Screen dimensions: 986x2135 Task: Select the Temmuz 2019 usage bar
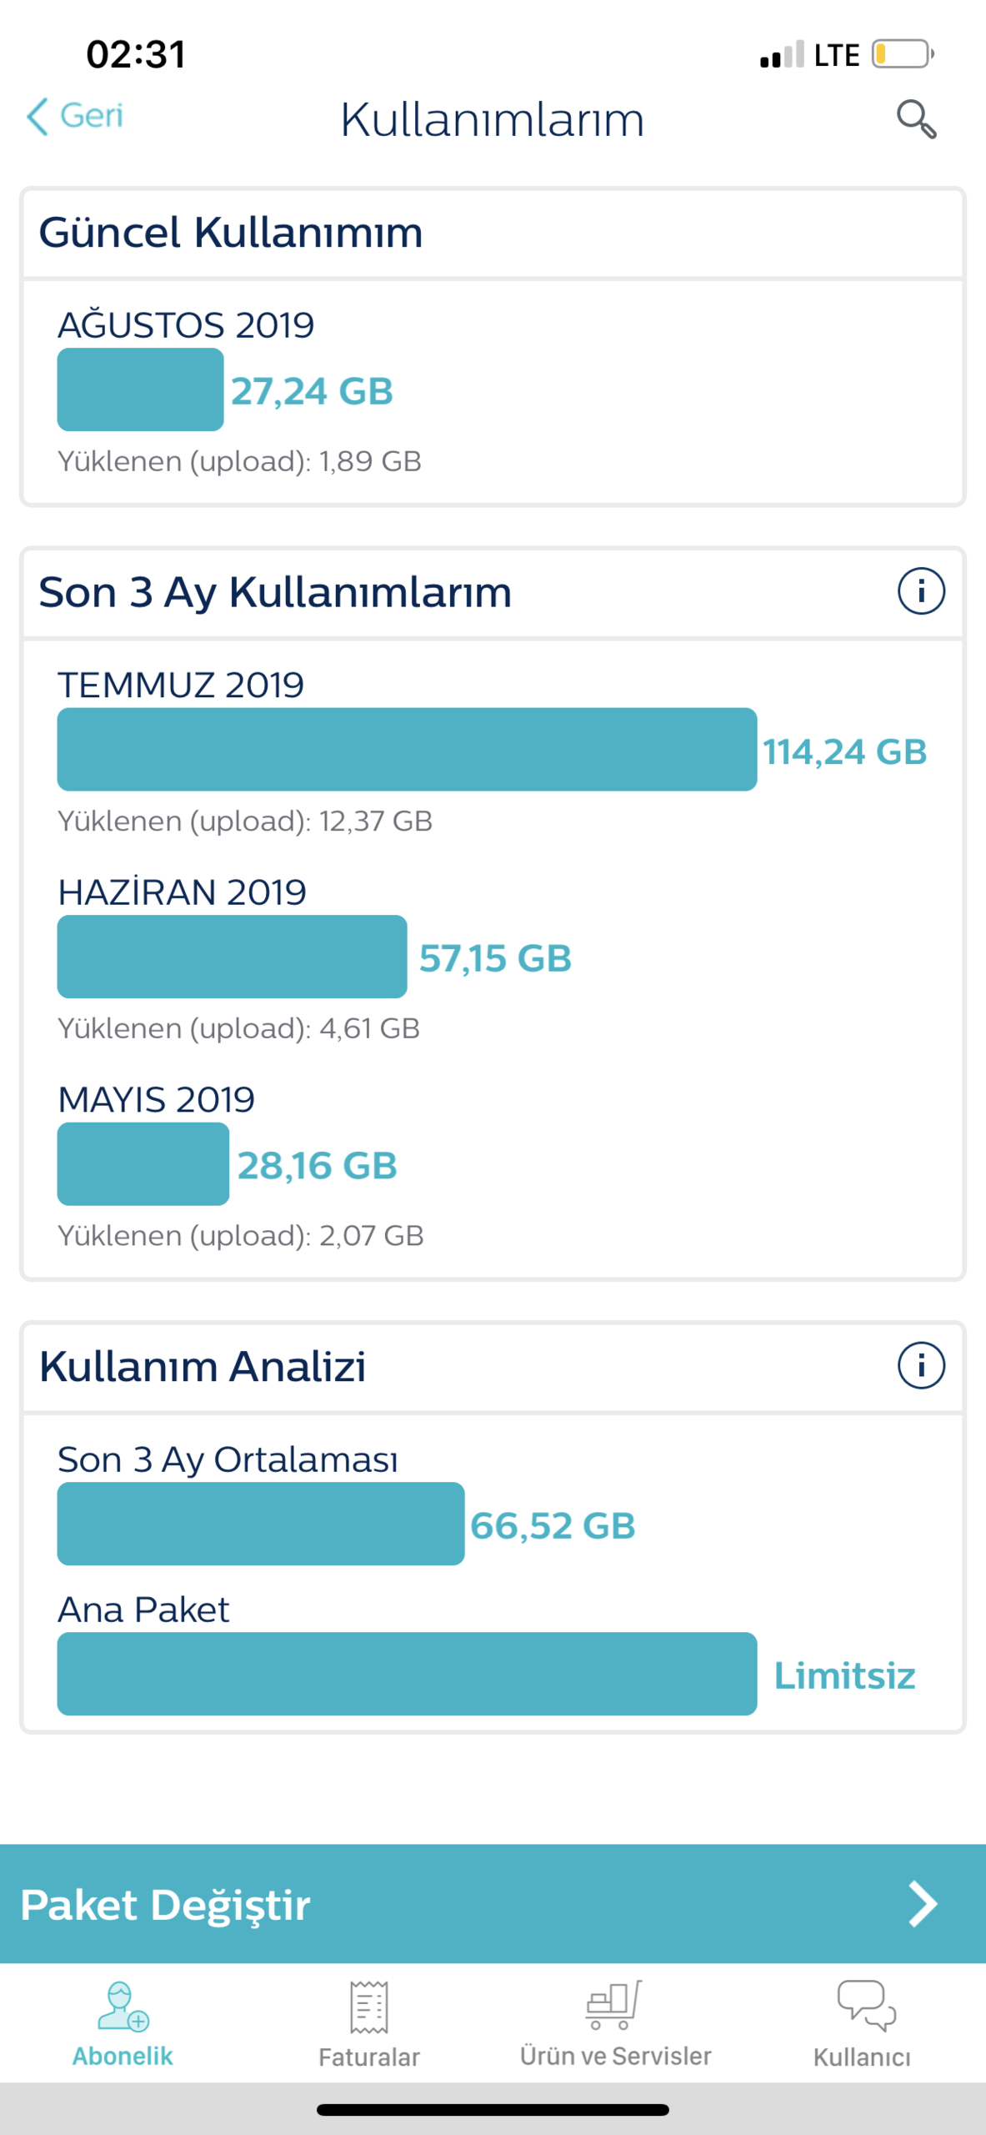click(x=407, y=749)
